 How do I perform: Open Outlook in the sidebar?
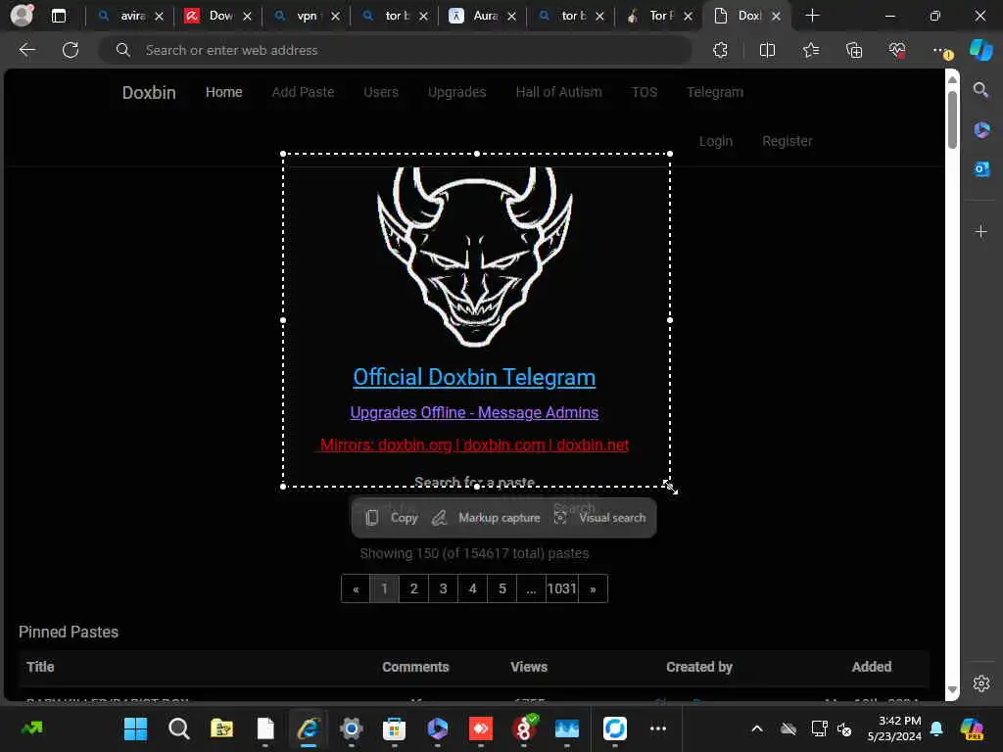[981, 169]
